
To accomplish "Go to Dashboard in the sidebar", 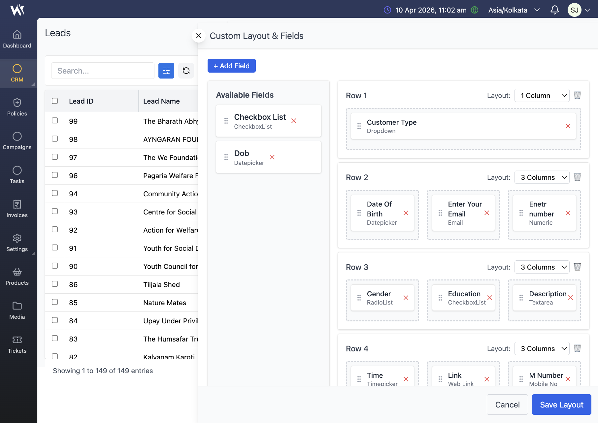I will tap(17, 39).
